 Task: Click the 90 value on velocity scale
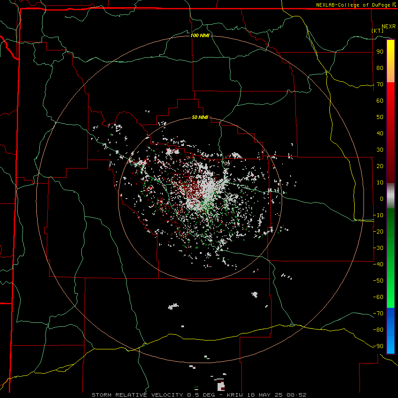point(380,52)
